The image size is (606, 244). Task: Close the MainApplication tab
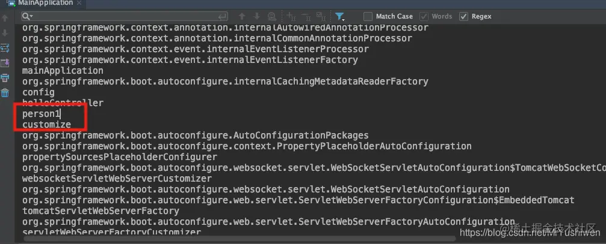pyautogui.click(x=79, y=3)
